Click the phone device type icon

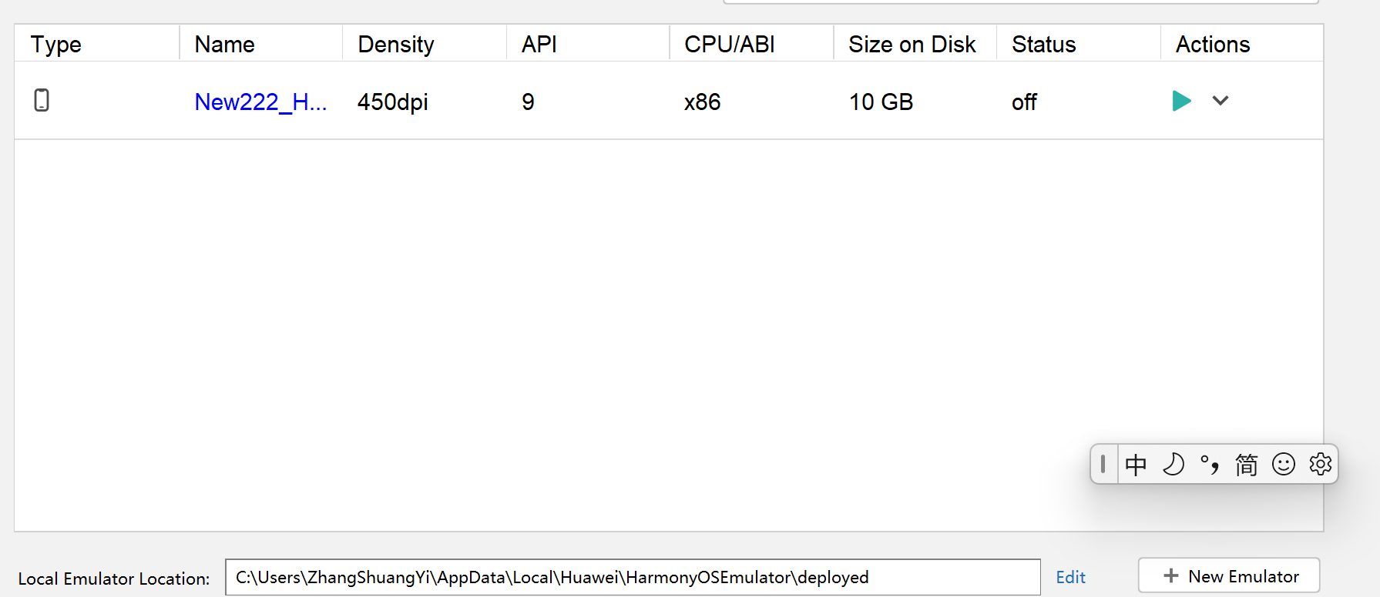pos(42,100)
